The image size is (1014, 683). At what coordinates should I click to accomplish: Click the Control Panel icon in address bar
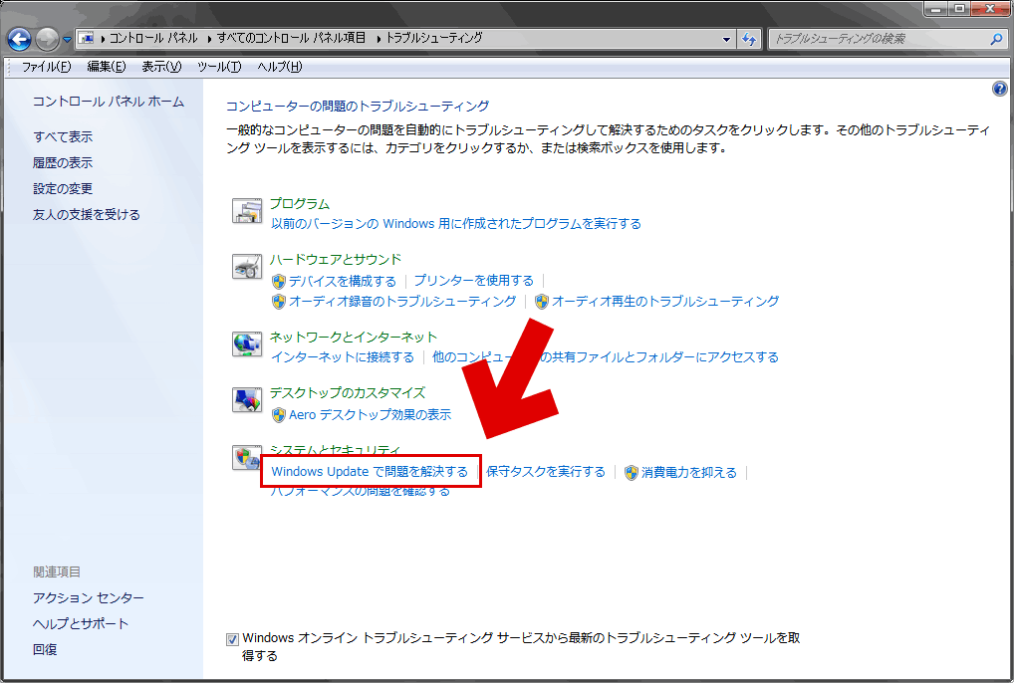(x=87, y=38)
